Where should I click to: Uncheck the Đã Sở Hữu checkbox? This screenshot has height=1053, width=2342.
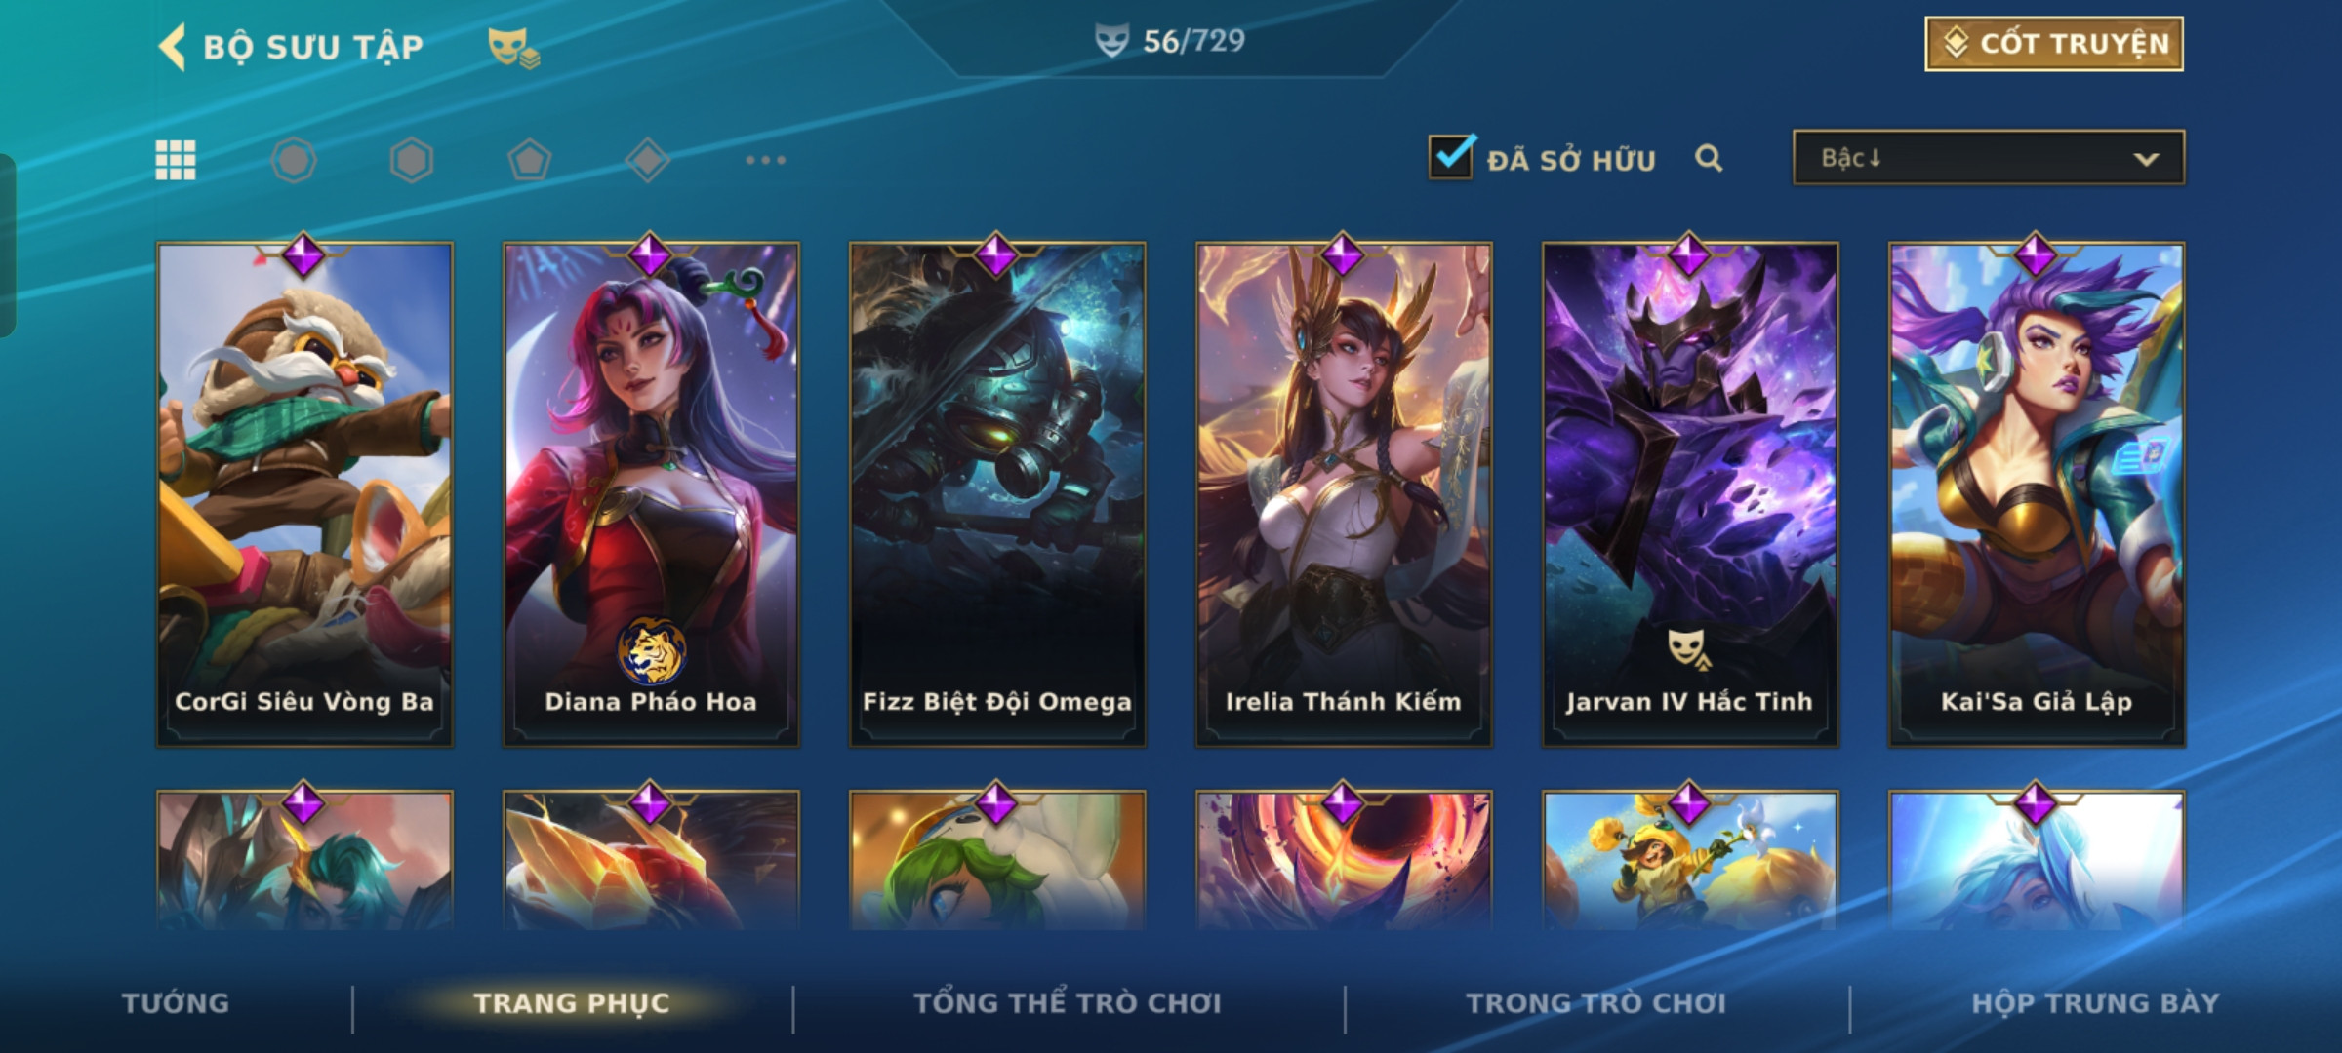(1451, 157)
